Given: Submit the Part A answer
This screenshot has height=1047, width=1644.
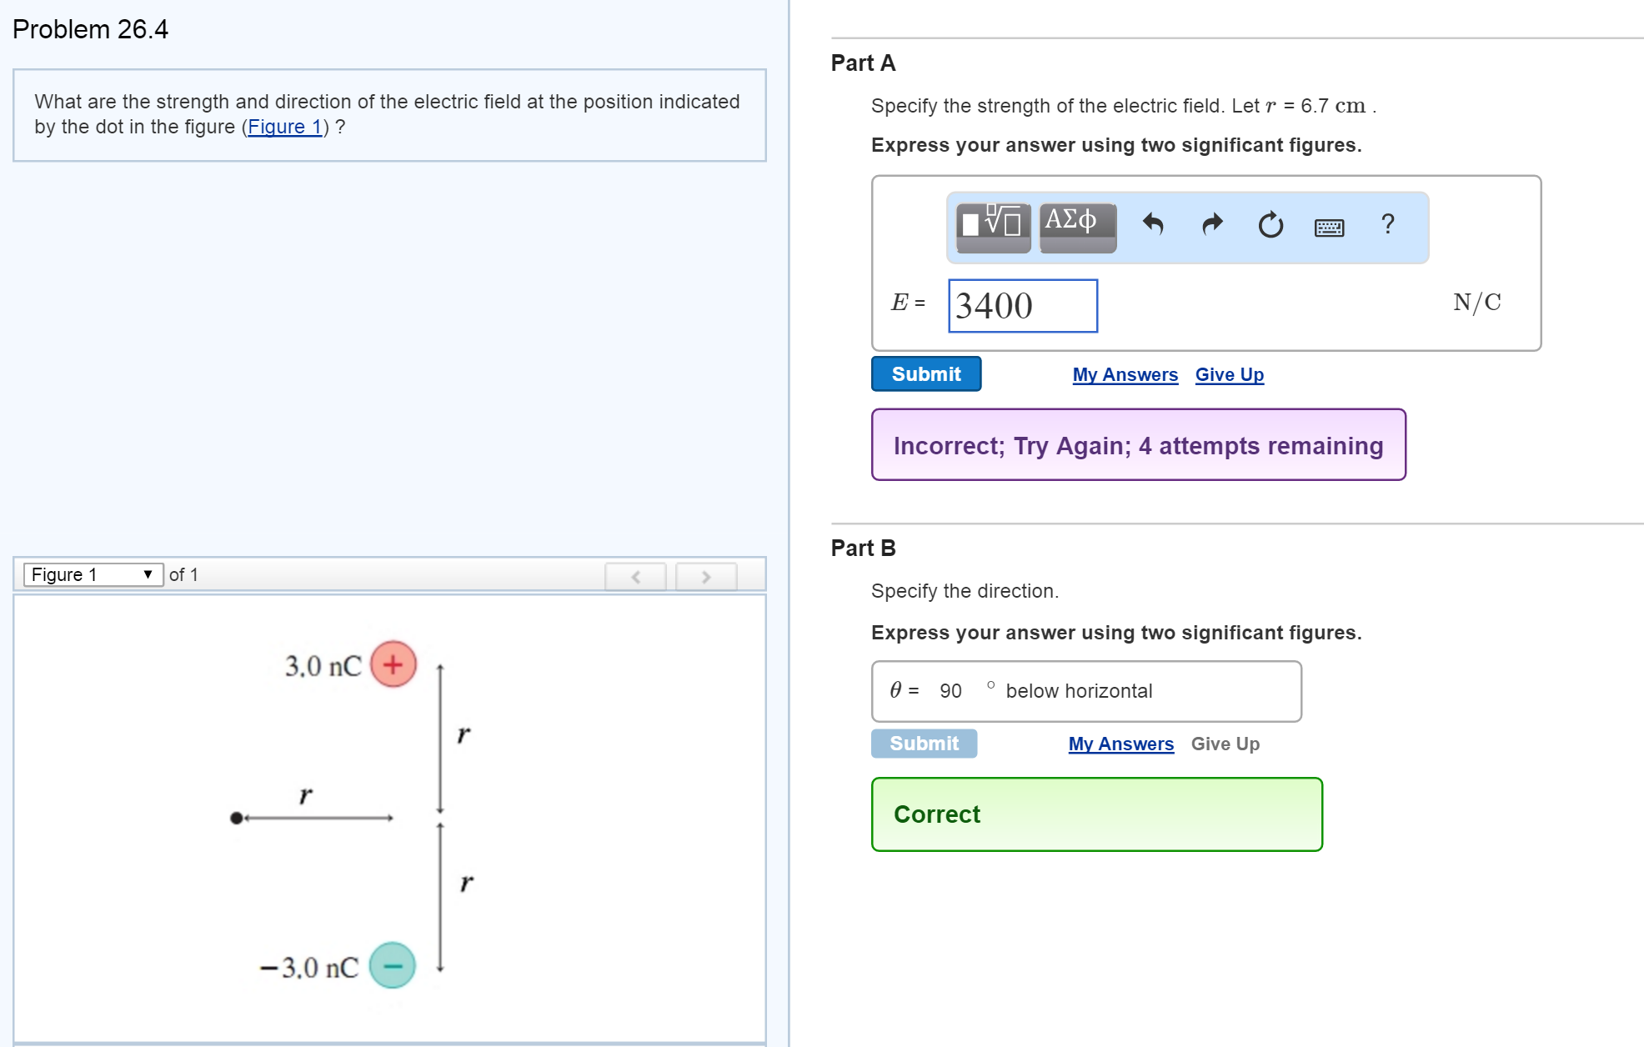Looking at the screenshot, I should click(925, 374).
